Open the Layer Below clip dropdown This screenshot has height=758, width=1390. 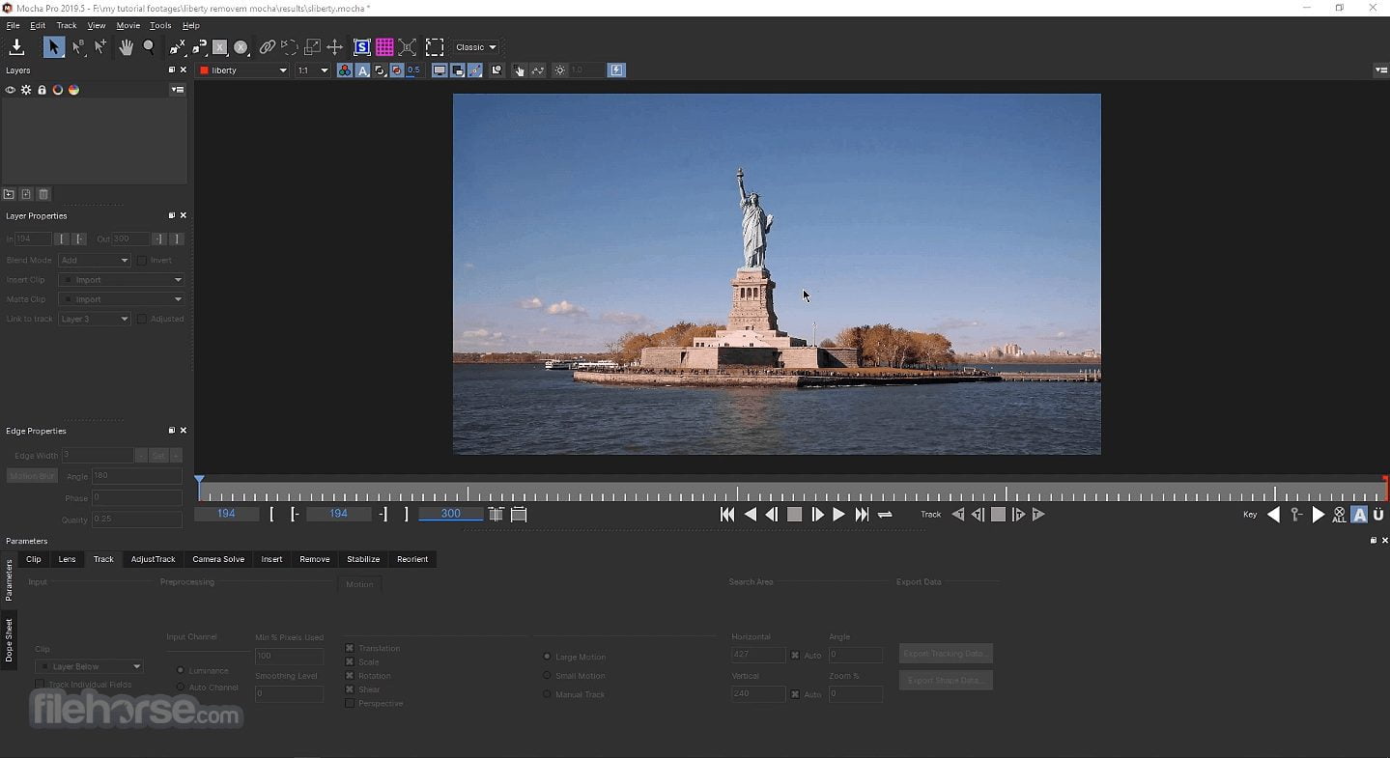(89, 666)
